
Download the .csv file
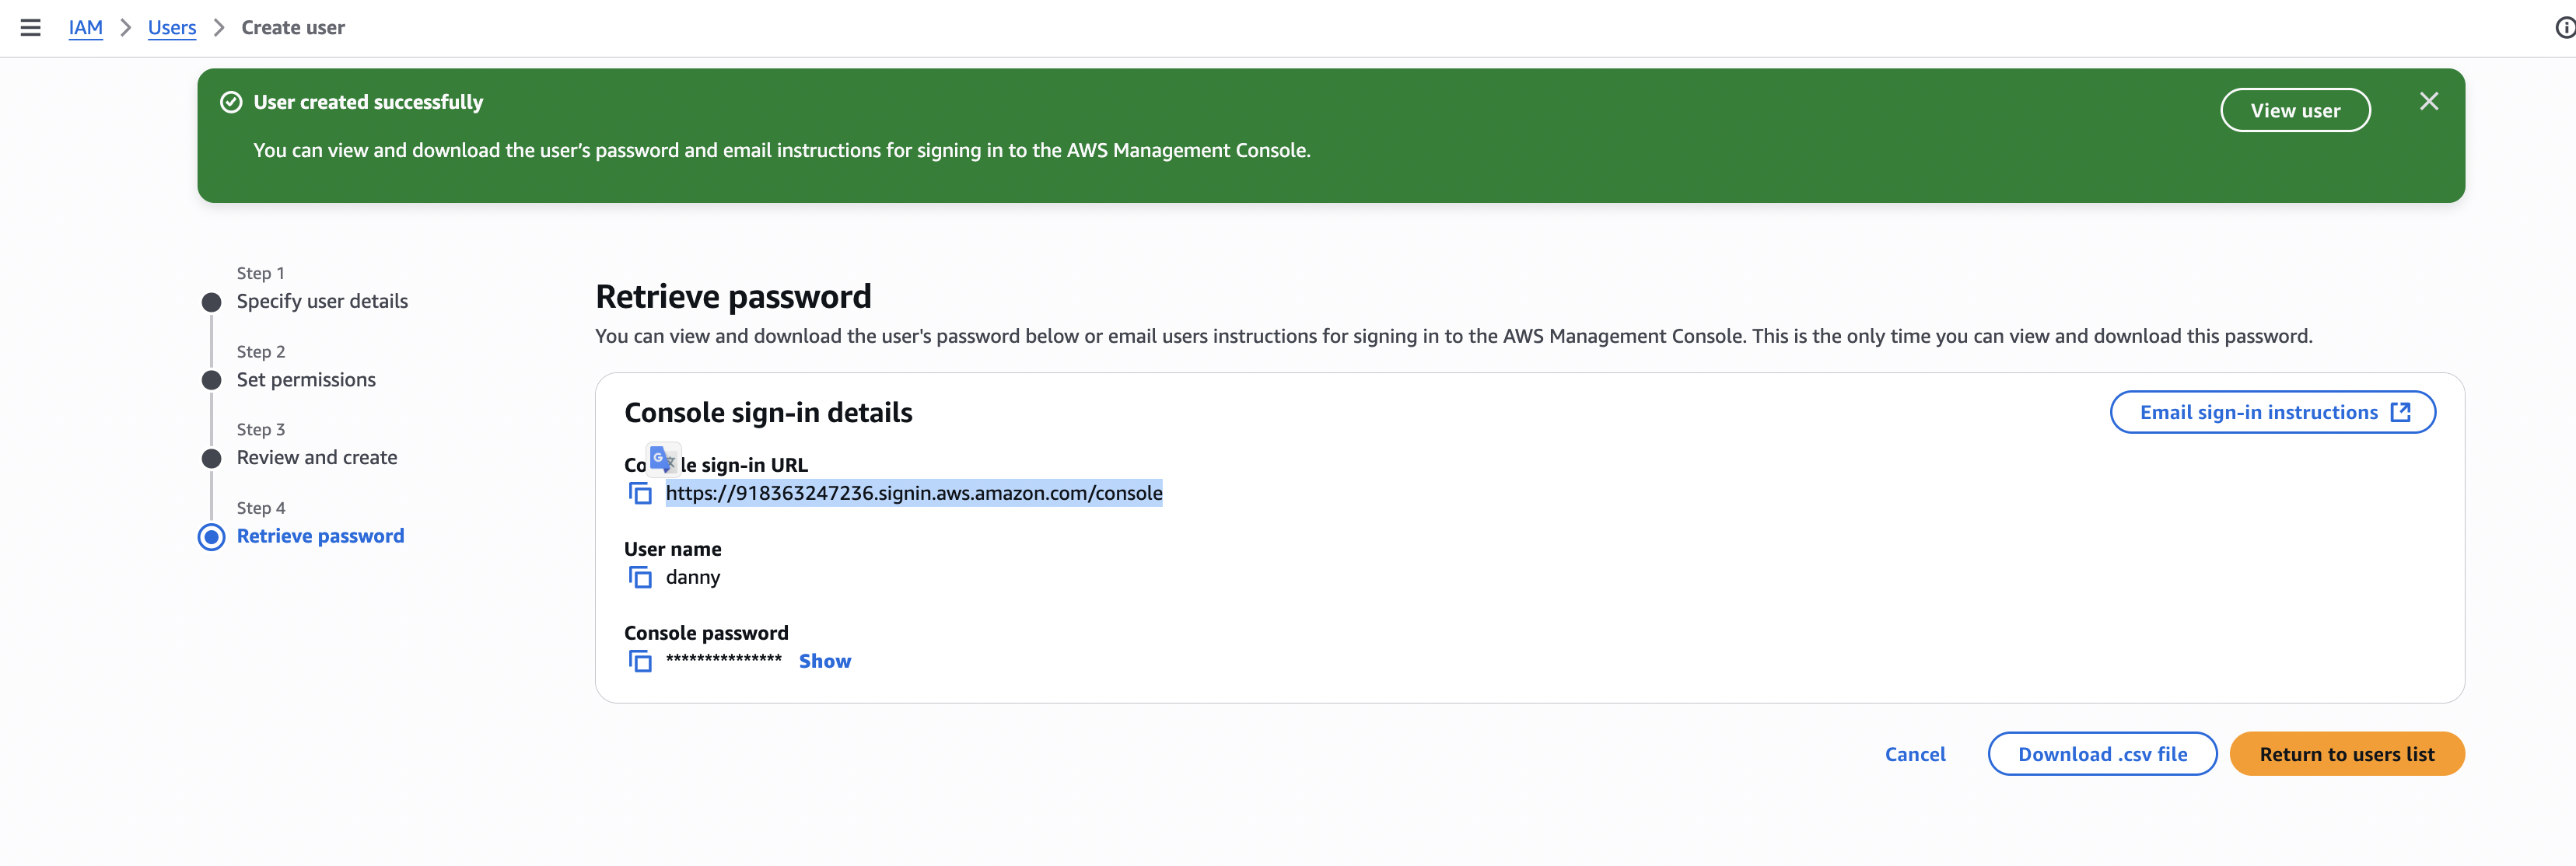tap(2101, 754)
